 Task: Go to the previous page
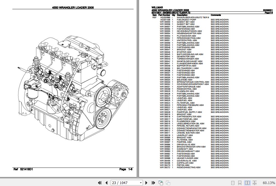click(106, 182)
